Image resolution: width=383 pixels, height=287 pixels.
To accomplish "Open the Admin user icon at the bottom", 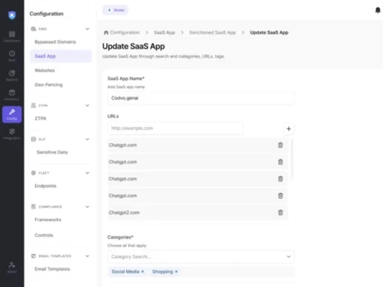I will tap(11, 267).
